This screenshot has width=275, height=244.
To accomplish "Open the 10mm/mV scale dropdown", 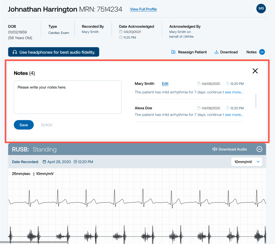I will coord(247,162).
